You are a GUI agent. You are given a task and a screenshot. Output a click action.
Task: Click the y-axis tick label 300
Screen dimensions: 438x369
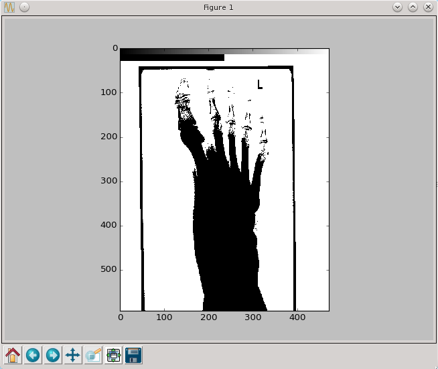tap(108, 181)
